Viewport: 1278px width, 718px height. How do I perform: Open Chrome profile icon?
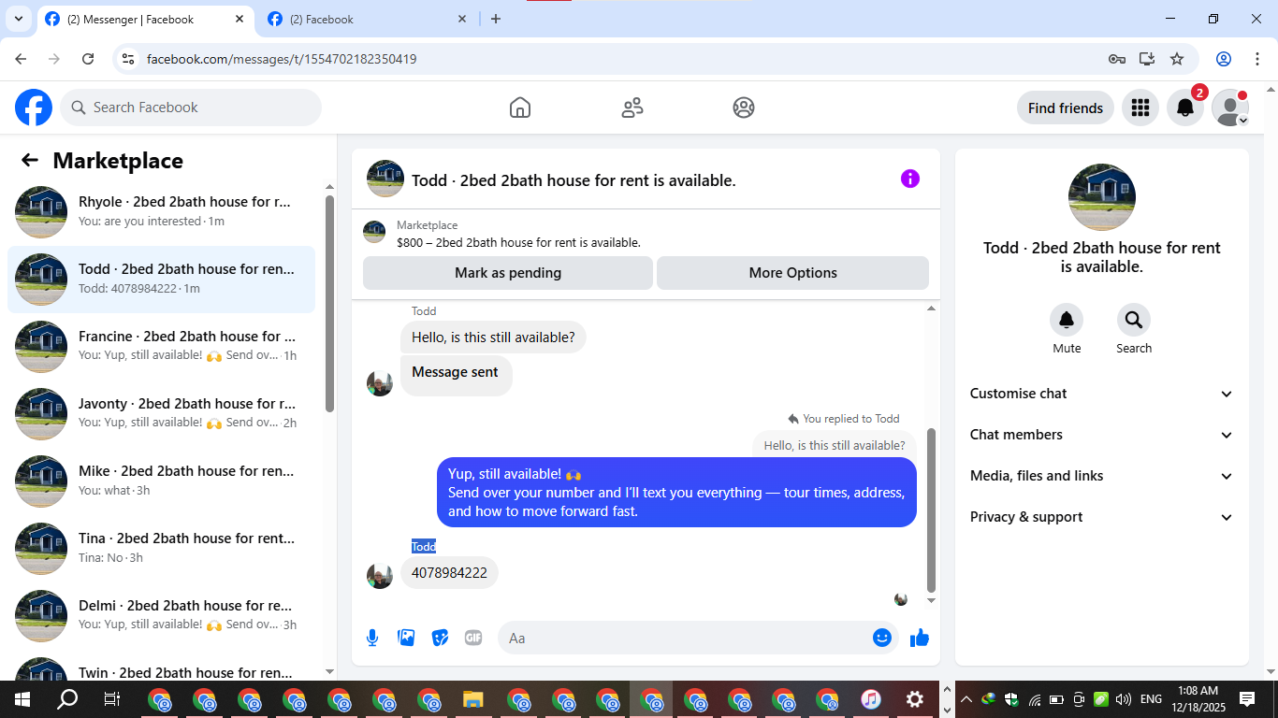[x=1224, y=59]
